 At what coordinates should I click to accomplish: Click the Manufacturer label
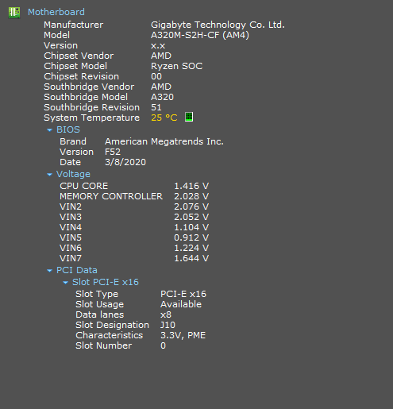click(74, 25)
